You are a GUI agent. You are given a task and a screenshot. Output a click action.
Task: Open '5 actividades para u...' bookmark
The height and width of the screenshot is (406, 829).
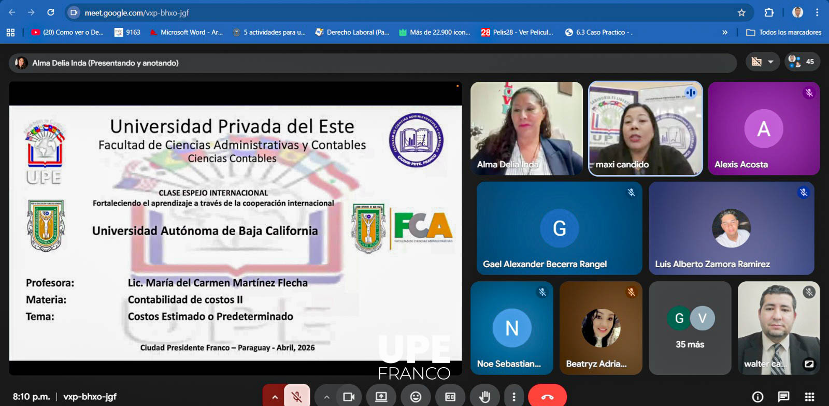coord(269,32)
